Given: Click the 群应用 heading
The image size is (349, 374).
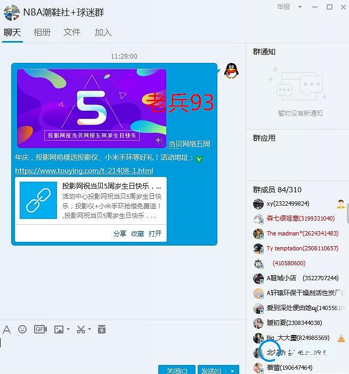Looking at the screenshot, I should click(264, 138).
